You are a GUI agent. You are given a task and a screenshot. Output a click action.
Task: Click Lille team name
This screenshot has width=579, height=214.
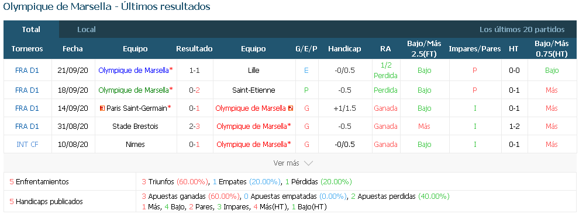(x=254, y=71)
